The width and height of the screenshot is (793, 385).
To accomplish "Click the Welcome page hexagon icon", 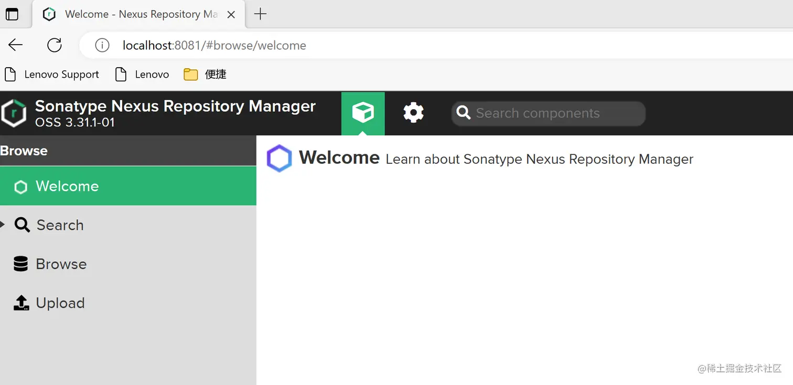I will pos(279,158).
